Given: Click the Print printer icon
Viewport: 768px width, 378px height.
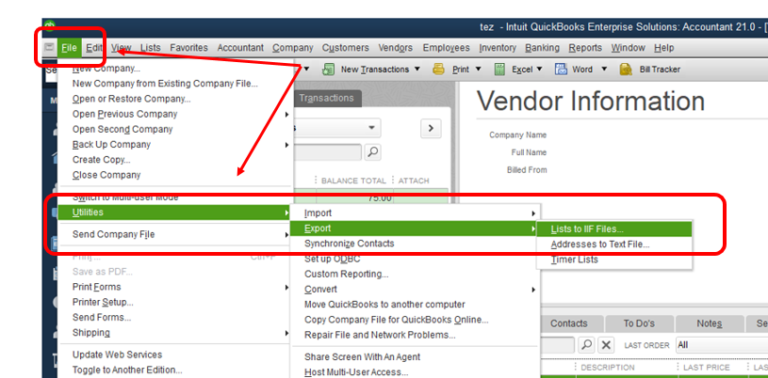Looking at the screenshot, I should tap(438, 70).
